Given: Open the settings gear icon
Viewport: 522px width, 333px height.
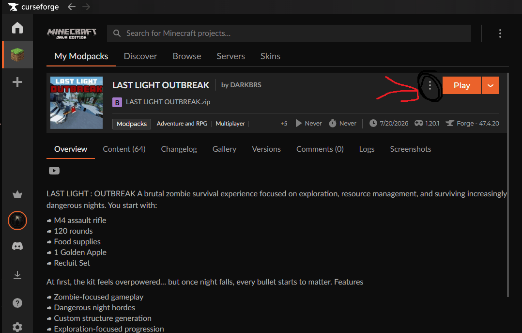Looking at the screenshot, I should point(17,327).
